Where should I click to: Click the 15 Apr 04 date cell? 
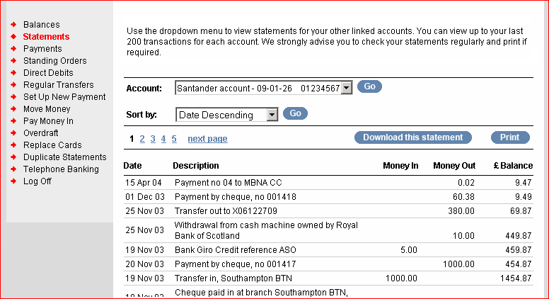[144, 183]
